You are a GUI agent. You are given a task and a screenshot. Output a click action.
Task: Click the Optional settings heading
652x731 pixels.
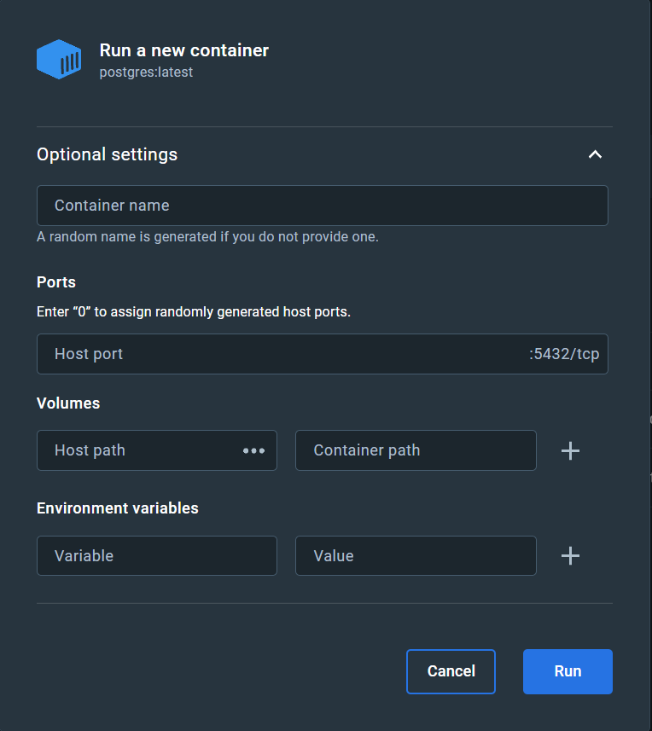coord(108,154)
